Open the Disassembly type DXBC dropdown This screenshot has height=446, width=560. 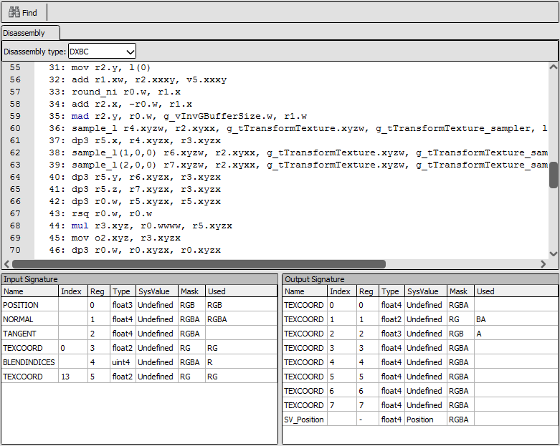click(x=102, y=52)
